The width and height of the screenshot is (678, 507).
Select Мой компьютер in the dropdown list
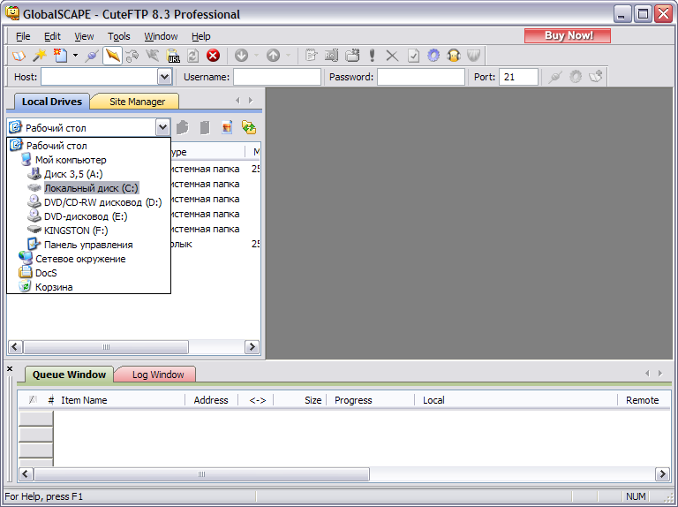(71, 160)
